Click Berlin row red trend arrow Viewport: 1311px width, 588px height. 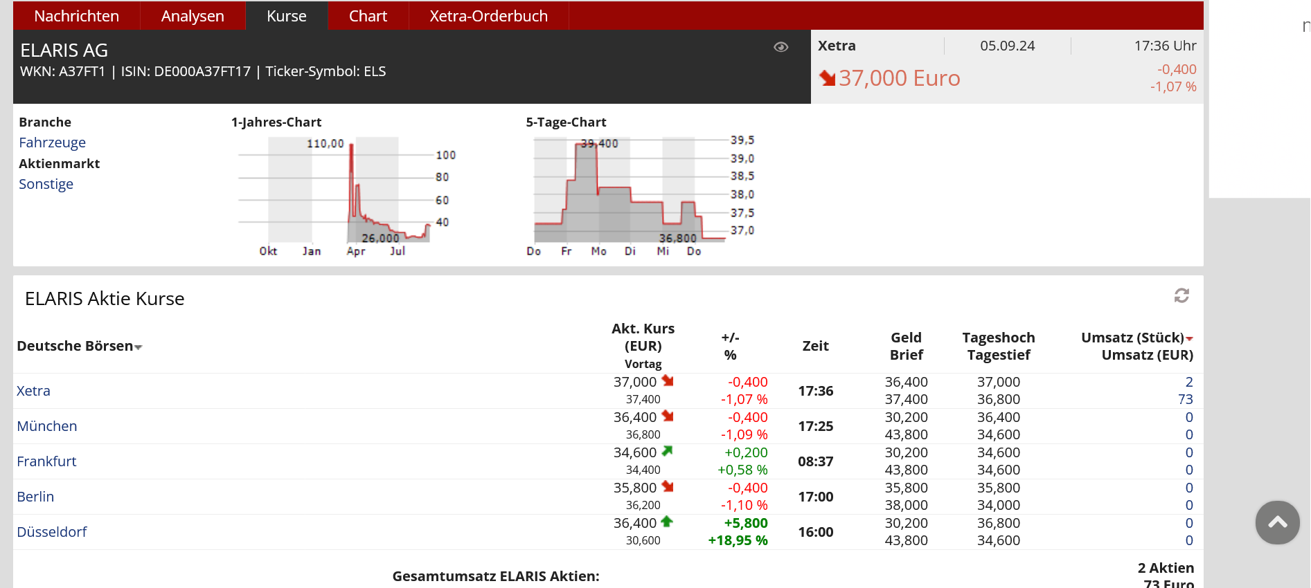tap(668, 487)
